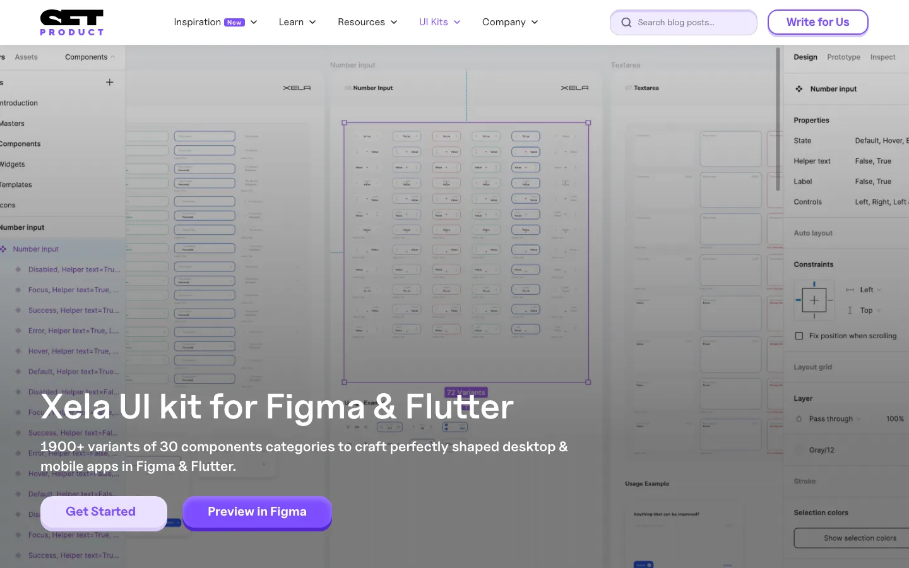
Task: Click the Controls property value
Action: pyautogui.click(x=881, y=202)
